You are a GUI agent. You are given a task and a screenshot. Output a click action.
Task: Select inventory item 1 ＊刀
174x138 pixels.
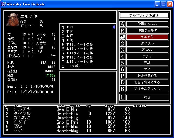pyautogui.click(x=88, y=27)
